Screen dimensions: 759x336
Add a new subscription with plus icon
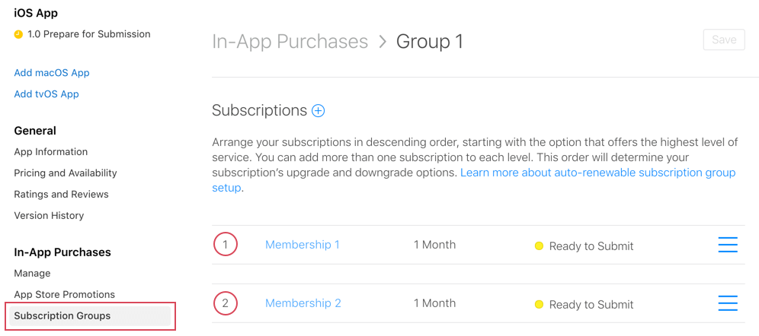click(319, 111)
